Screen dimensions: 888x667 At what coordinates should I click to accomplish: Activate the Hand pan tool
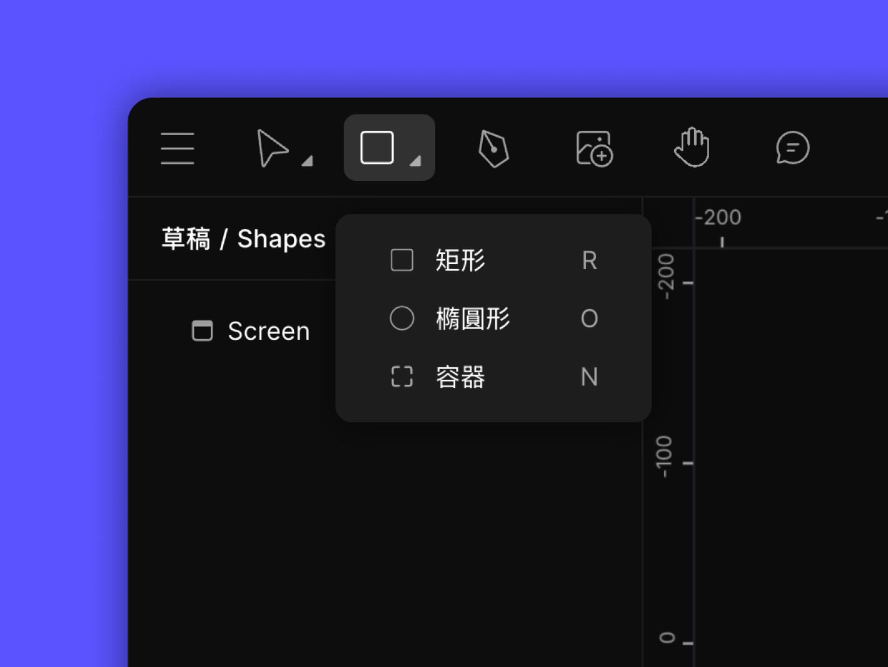point(692,148)
